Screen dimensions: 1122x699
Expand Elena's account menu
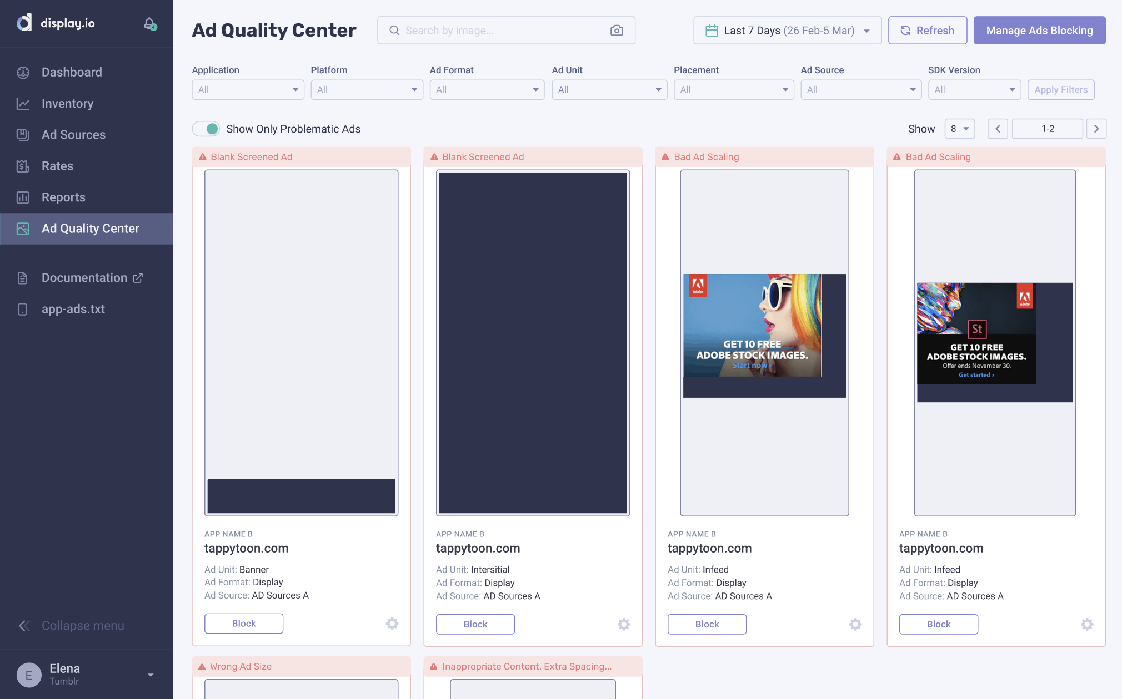151,675
